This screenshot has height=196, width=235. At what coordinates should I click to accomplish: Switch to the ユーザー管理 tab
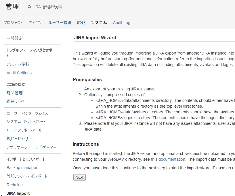(x=60, y=23)
